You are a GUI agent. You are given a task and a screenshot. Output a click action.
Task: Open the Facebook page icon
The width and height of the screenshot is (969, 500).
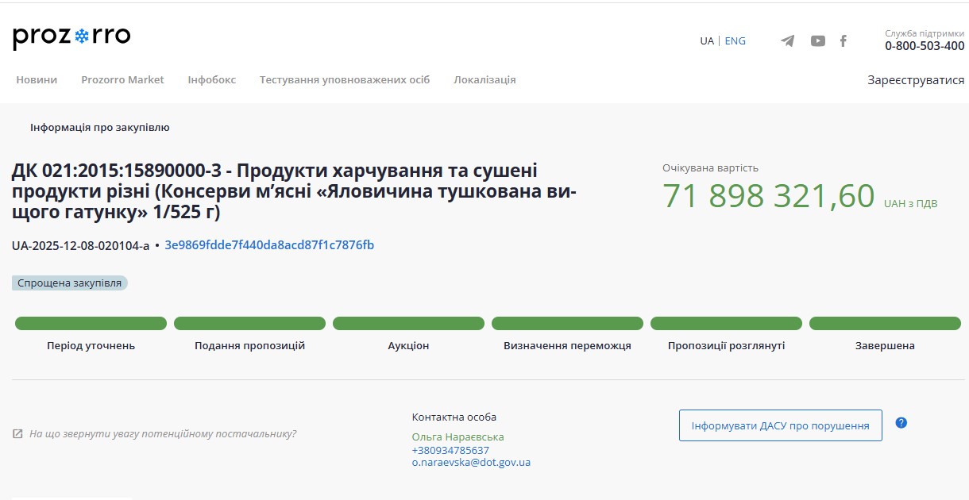click(x=844, y=41)
